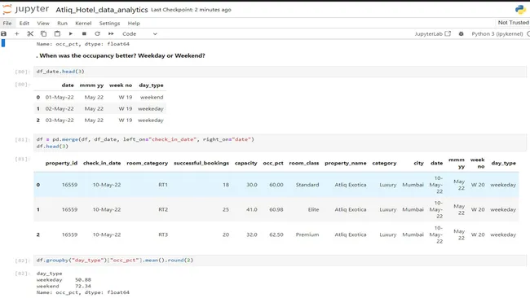
Task: Open the Edit menu
Action: tap(24, 24)
